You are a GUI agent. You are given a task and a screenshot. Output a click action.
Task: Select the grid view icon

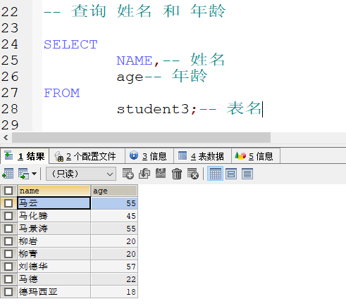pyautogui.click(x=215, y=174)
